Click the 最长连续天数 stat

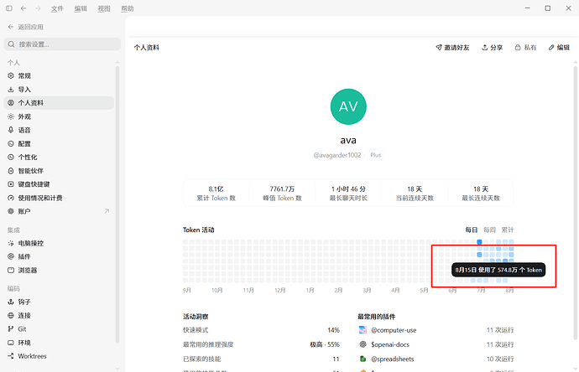click(x=481, y=194)
